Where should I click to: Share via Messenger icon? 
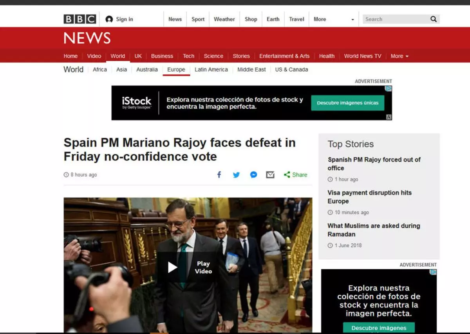pyautogui.click(x=253, y=175)
